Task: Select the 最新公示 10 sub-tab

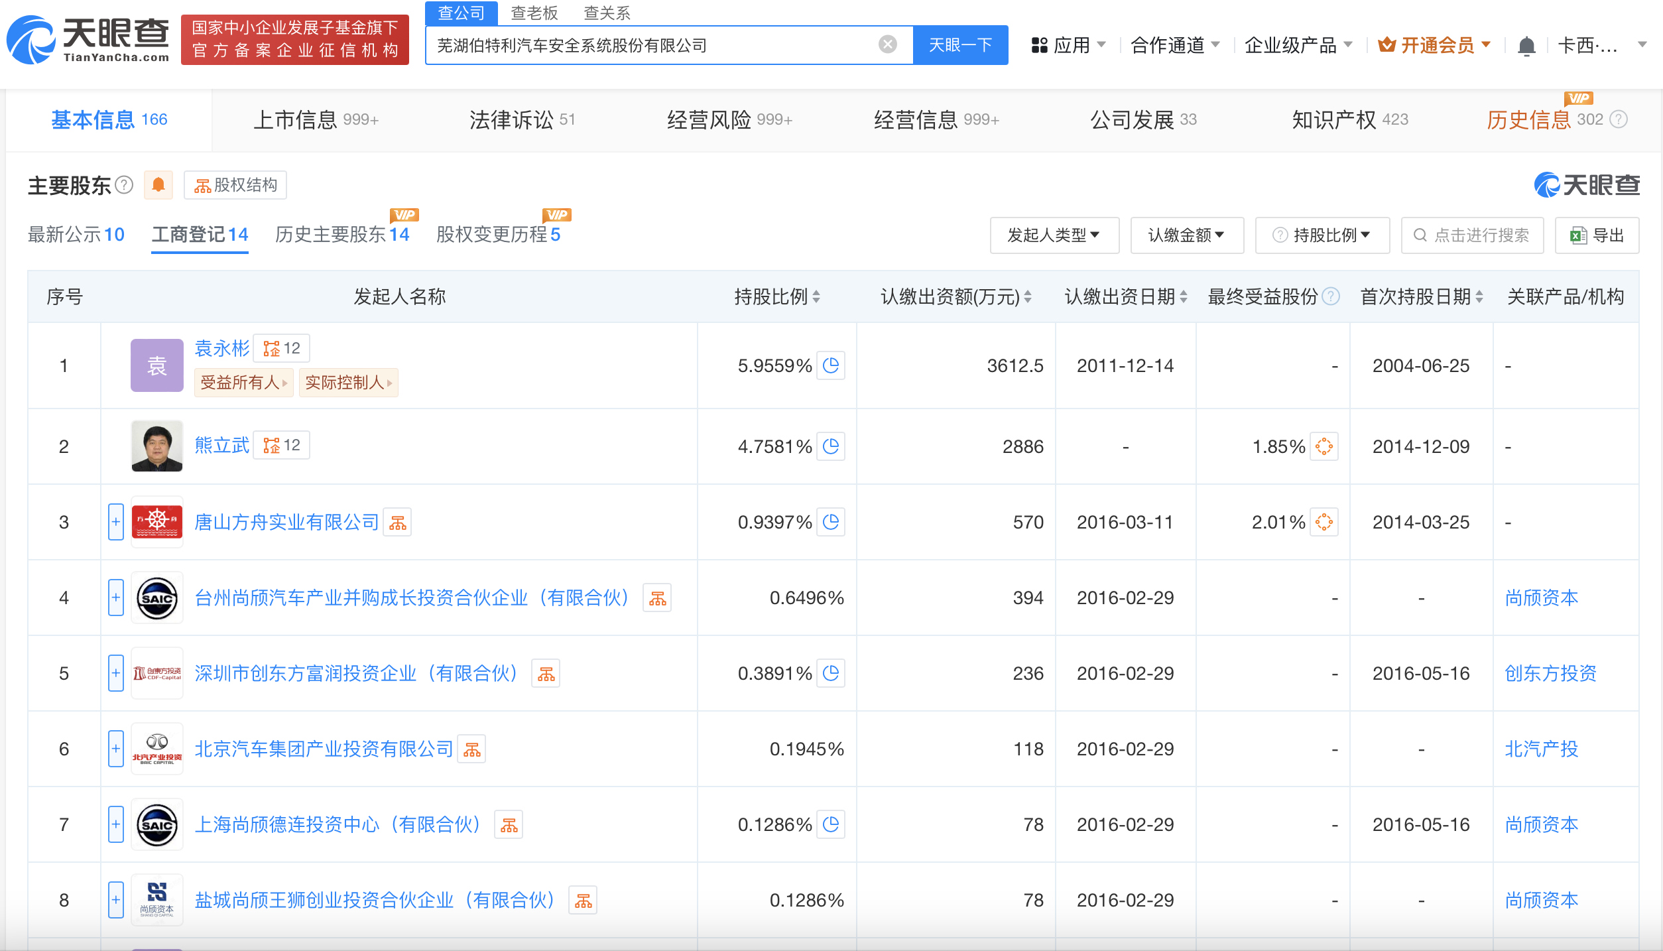Action: tap(76, 235)
